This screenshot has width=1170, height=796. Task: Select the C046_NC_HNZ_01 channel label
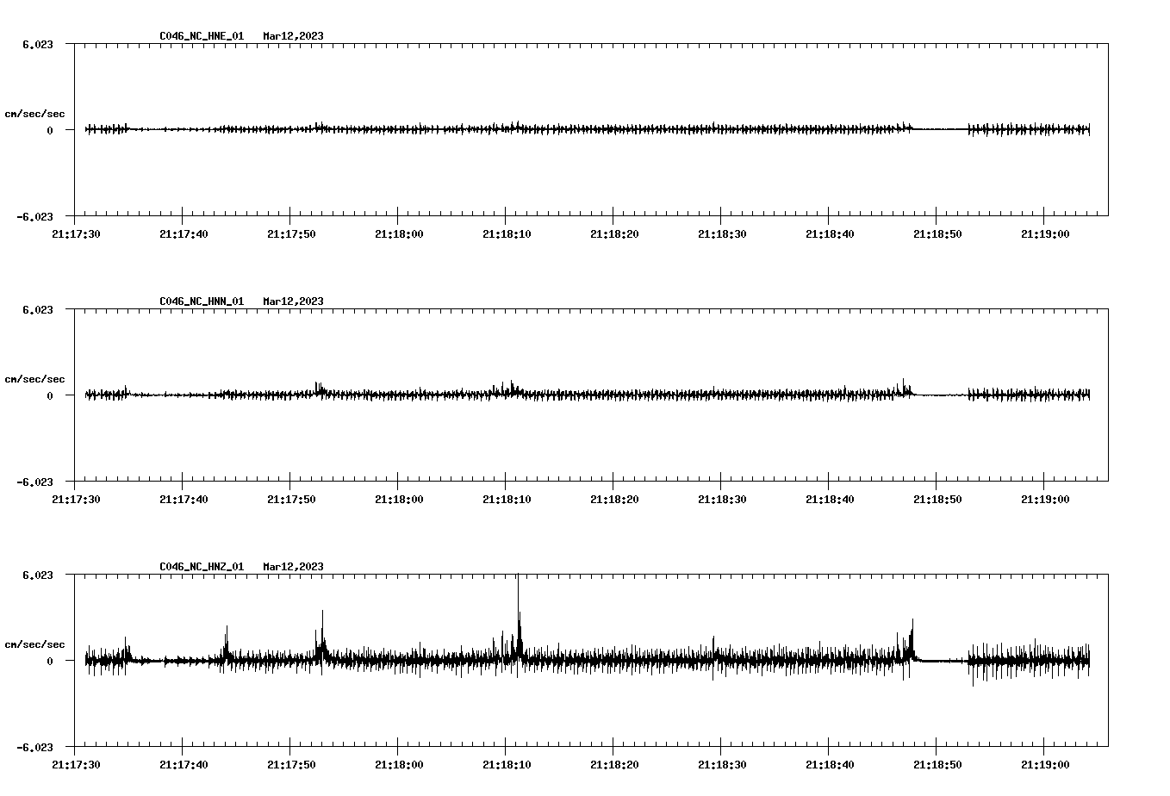[201, 568]
